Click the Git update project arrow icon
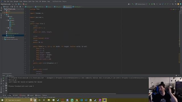Image resolution: width=182 pixels, height=102 pixels. [x=163, y=4]
